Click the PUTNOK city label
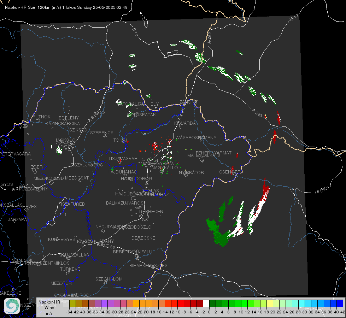346x318 pixels. coord(41,117)
